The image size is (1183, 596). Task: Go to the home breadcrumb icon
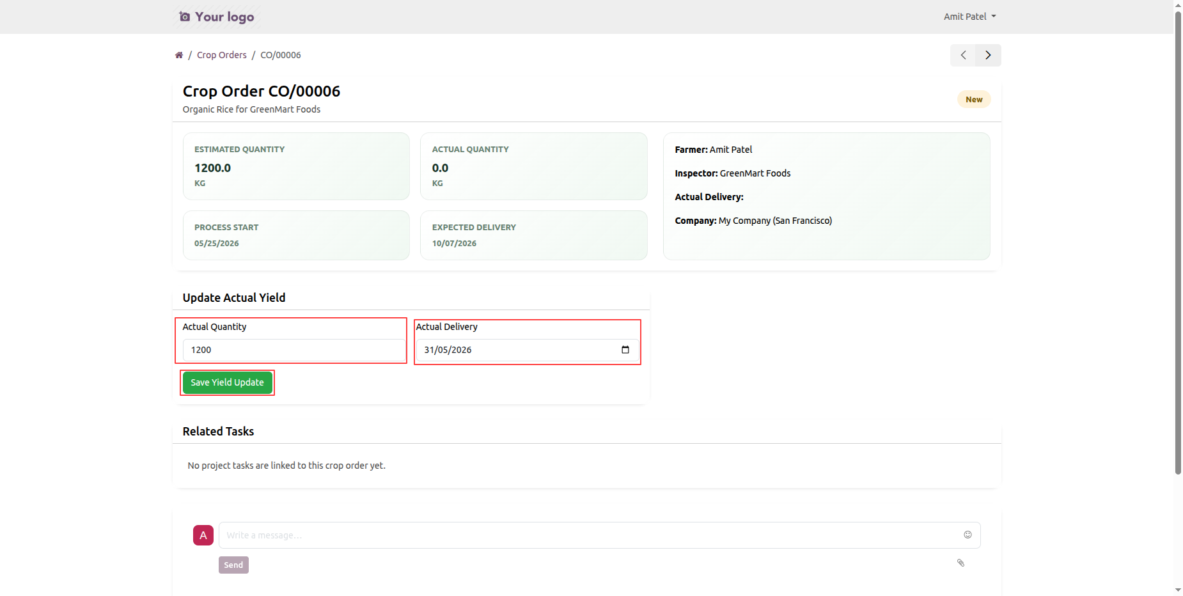point(179,55)
